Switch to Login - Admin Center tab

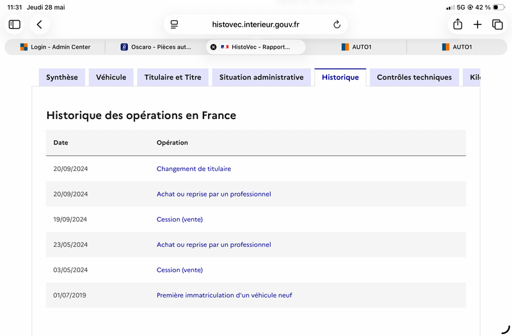55,47
